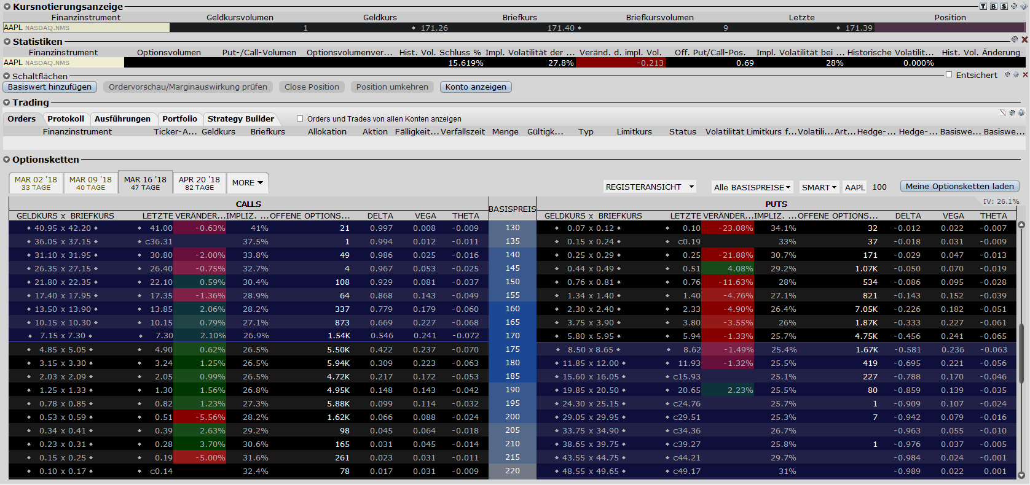The image size is (1030, 485).
Task: Open the Strategy Builder tab
Action: 241,119
